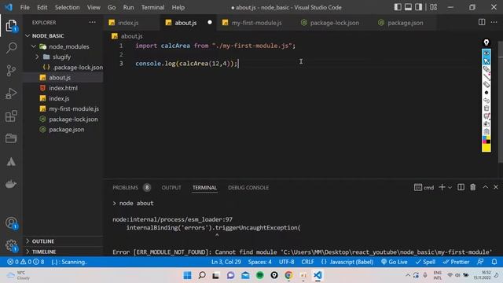Screen dimensions: 503x283
Task: Toggle bottom panel layout button
Action: 408,7
